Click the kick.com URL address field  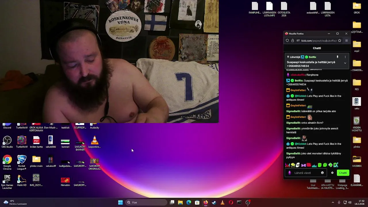pos(319,41)
